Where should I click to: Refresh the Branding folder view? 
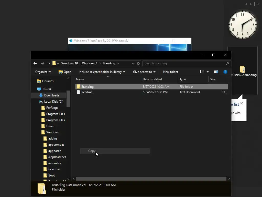coord(138,64)
